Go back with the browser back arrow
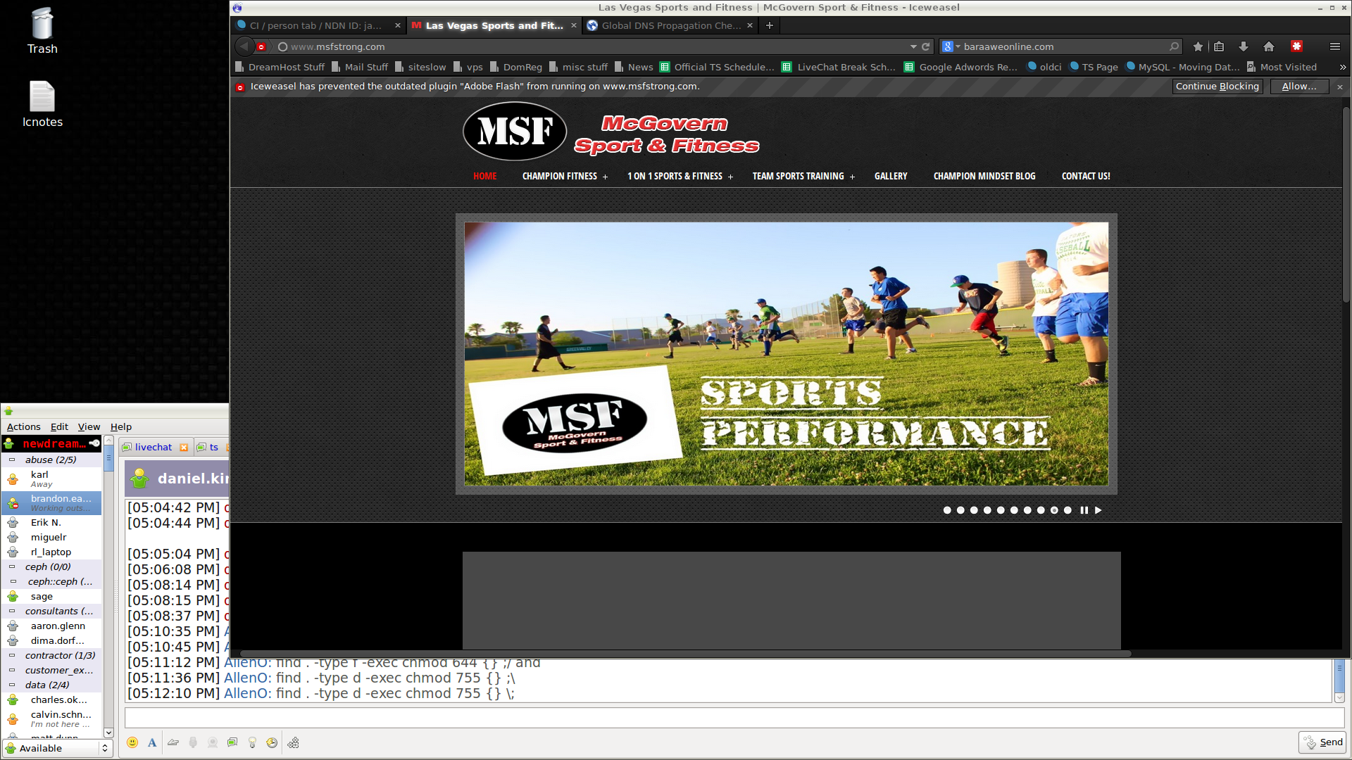1352x760 pixels. tap(244, 46)
